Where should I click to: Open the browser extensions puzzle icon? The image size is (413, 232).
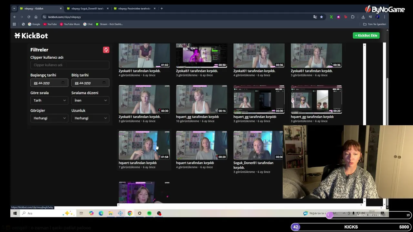[x=353, y=17]
